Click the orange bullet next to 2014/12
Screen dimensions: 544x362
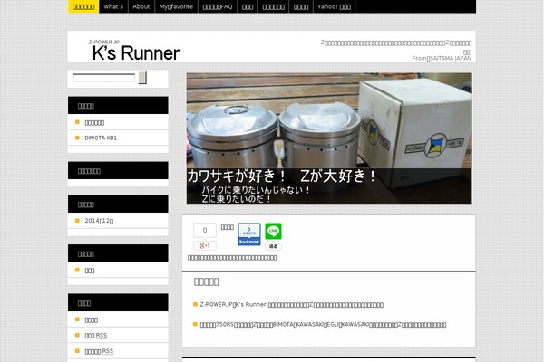pos(77,220)
